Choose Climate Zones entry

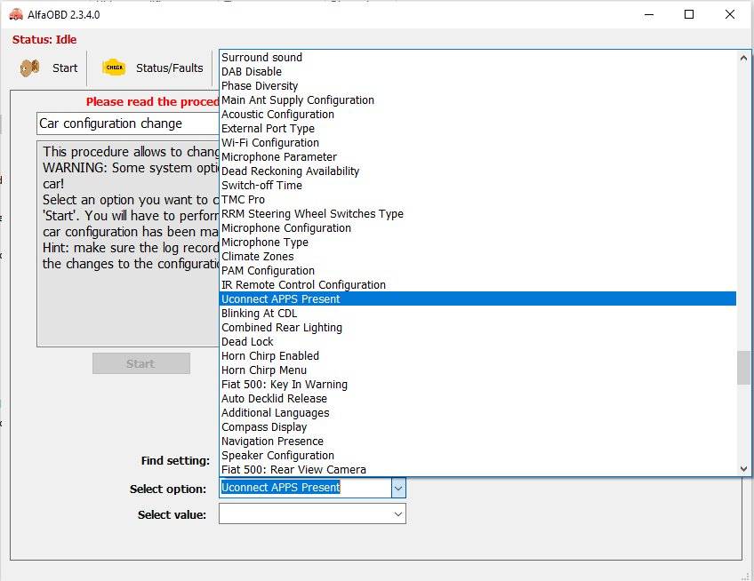[477, 256]
